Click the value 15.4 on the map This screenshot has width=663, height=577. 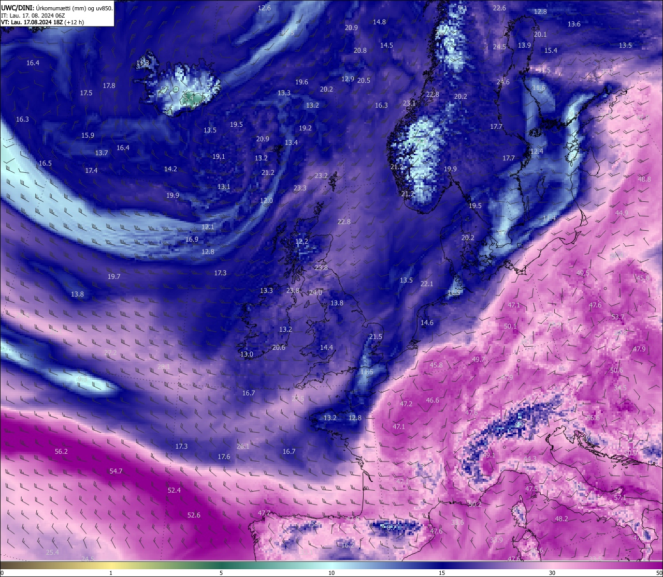coord(551,50)
